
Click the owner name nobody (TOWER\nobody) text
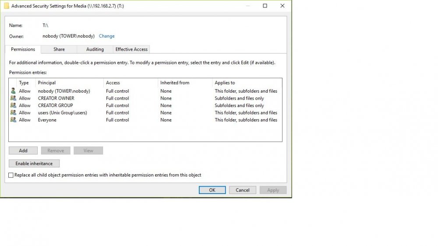[x=68, y=36]
